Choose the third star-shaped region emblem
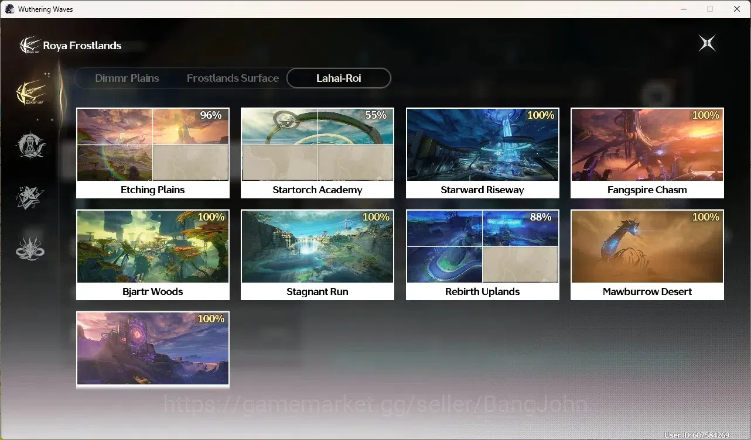 coord(30,197)
